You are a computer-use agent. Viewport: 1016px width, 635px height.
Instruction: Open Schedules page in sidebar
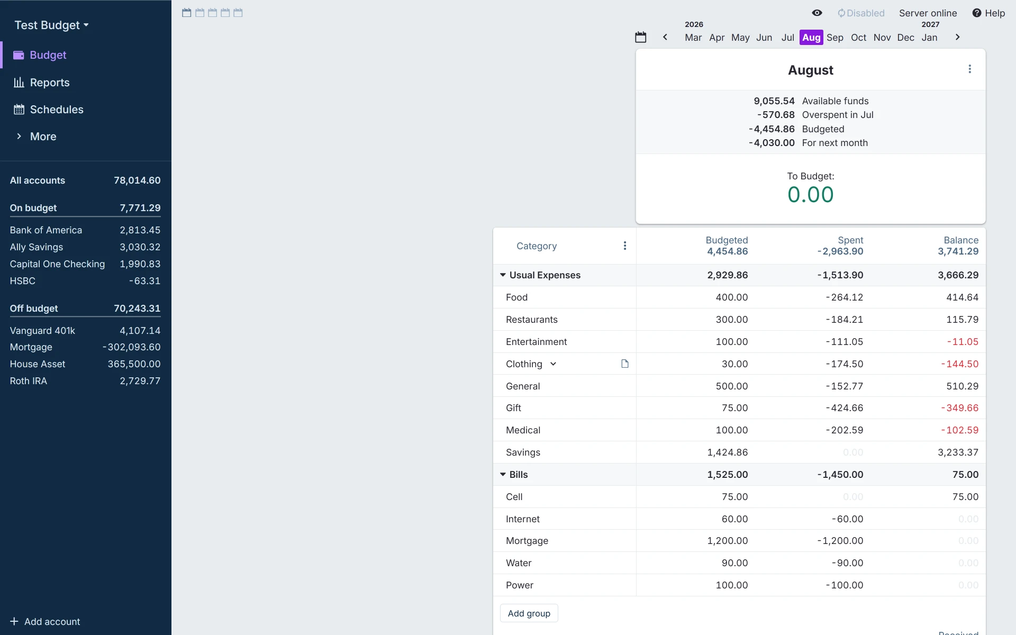86,110
